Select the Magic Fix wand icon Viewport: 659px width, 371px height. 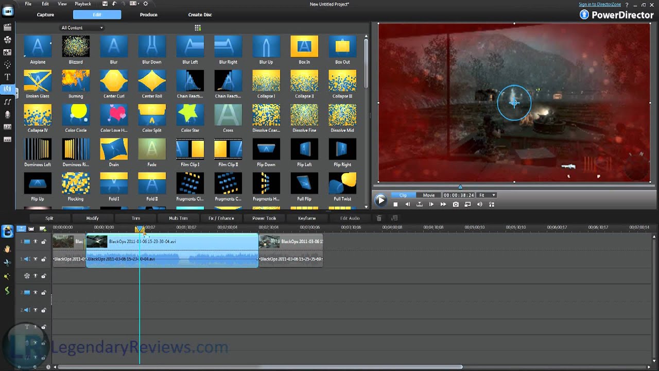(7, 276)
